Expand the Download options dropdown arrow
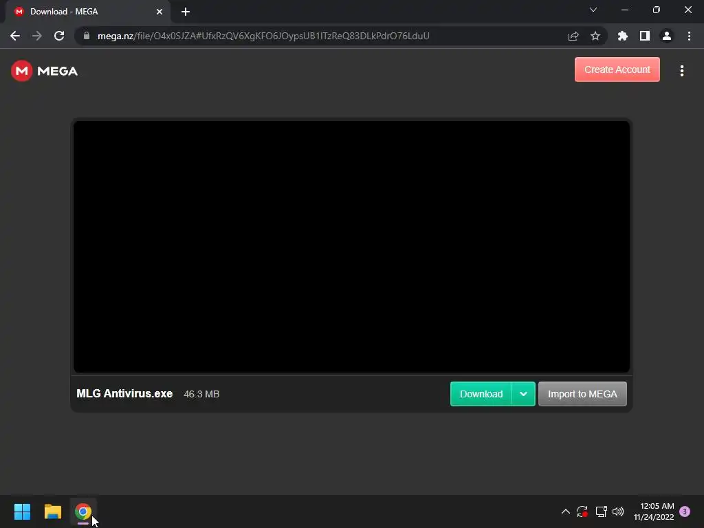 point(523,394)
